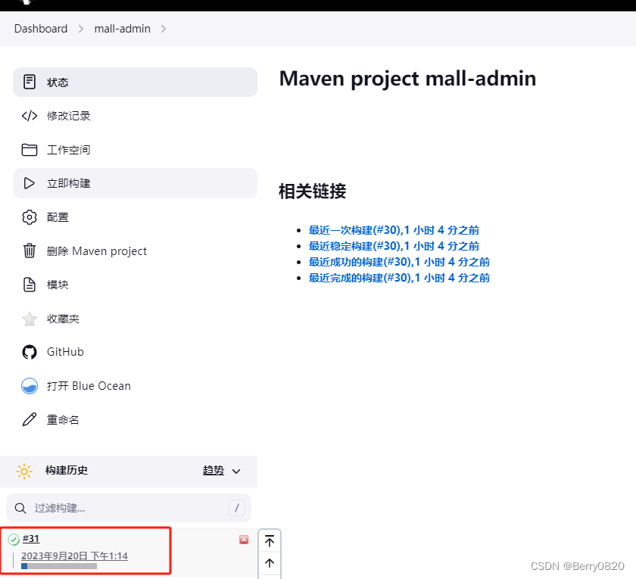Screen dimensions: 636x579
Task: Open 配置 in the sidebar
Action: [135, 217]
